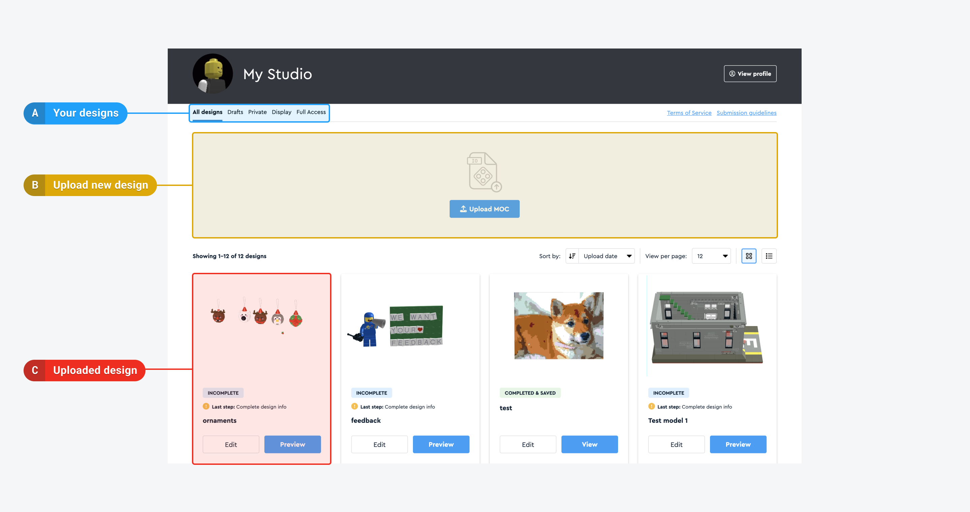Click the INCOMPLETE badge on ornaments

point(223,393)
